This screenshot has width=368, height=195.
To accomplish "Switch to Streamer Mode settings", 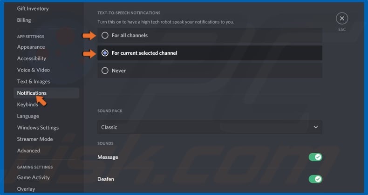I will [35, 139].
